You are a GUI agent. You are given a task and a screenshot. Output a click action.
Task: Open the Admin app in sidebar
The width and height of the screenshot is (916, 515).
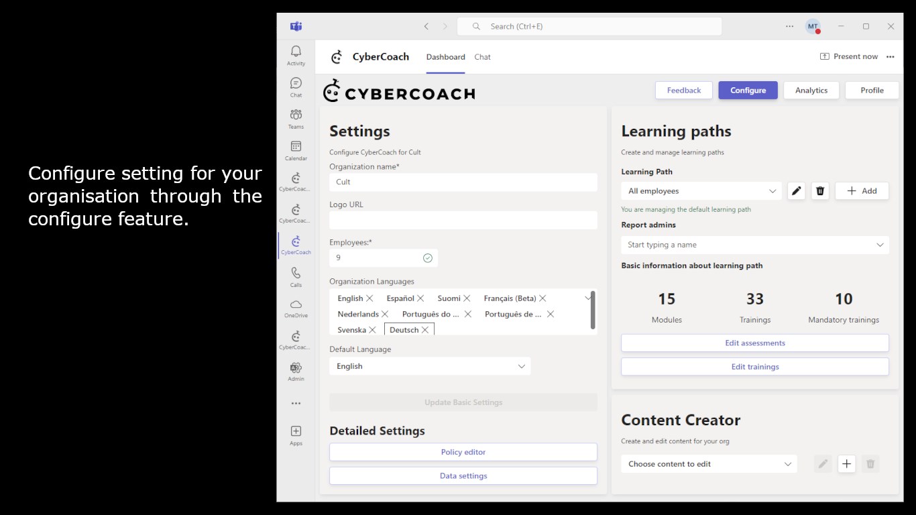[x=296, y=372]
